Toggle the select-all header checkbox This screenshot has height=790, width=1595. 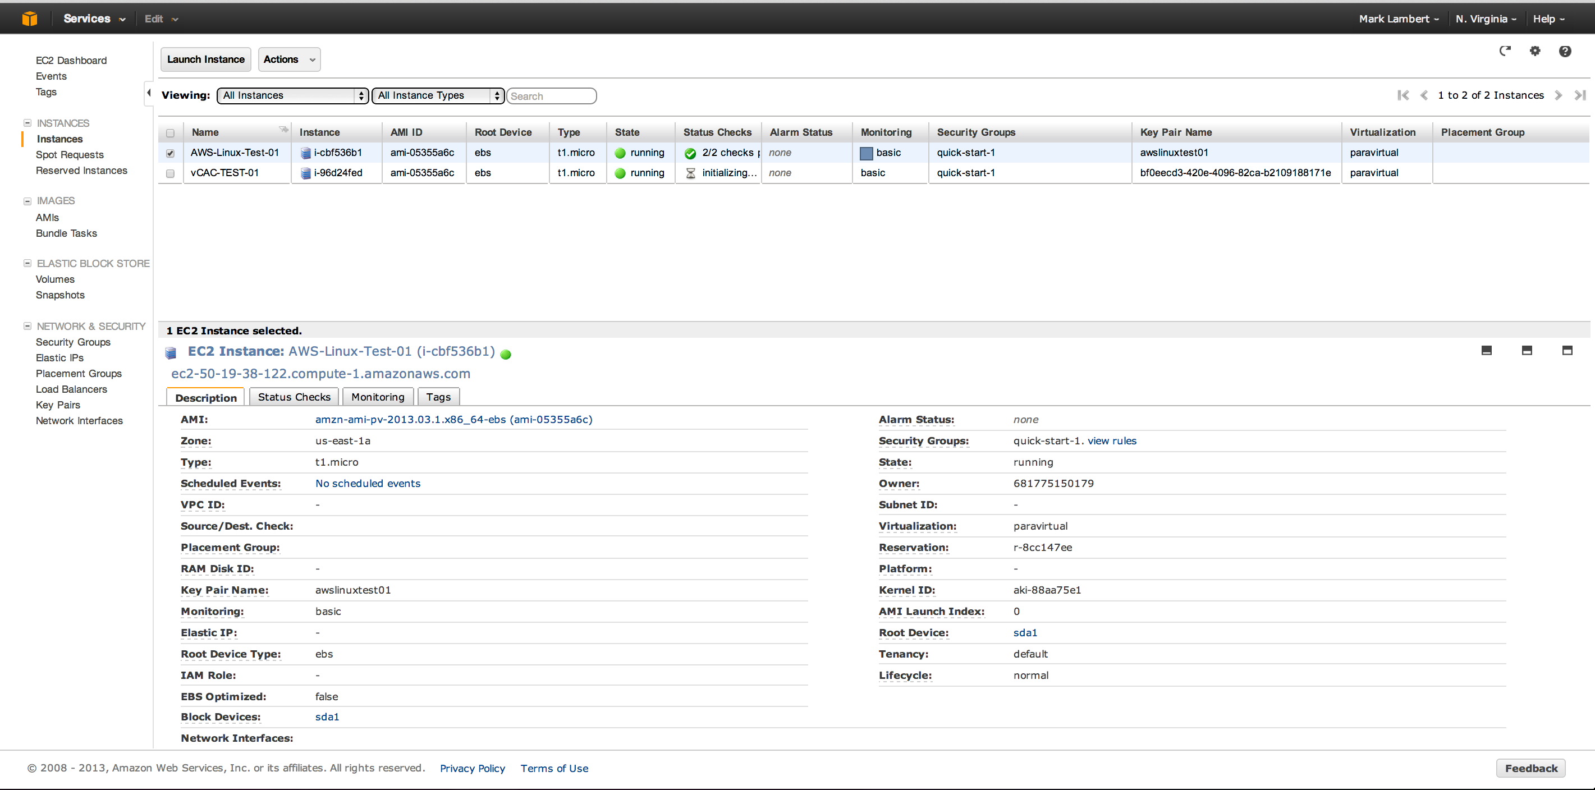pyautogui.click(x=170, y=132)
